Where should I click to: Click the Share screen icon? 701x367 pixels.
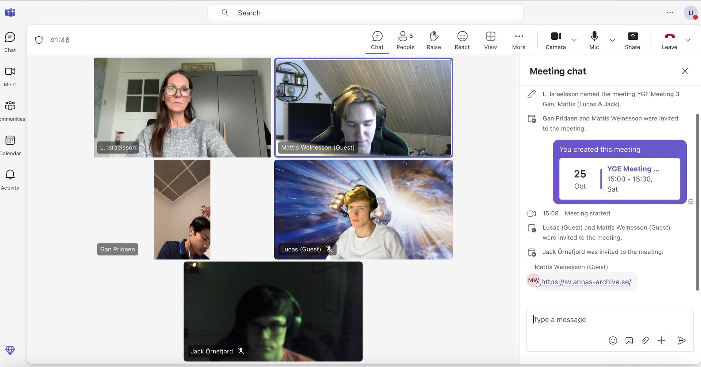coord(632,40)
